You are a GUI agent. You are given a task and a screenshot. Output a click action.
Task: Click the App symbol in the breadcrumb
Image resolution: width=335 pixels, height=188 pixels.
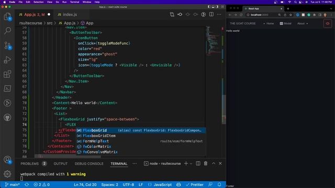(x=87, y=23)
